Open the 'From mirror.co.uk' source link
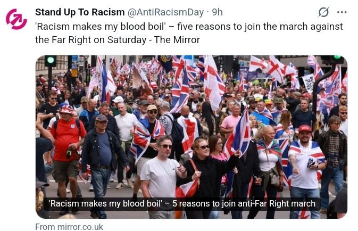The image size is (358, 231). [69, 227]
